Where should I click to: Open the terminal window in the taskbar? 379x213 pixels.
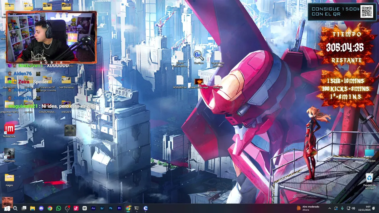click(136, 208)
